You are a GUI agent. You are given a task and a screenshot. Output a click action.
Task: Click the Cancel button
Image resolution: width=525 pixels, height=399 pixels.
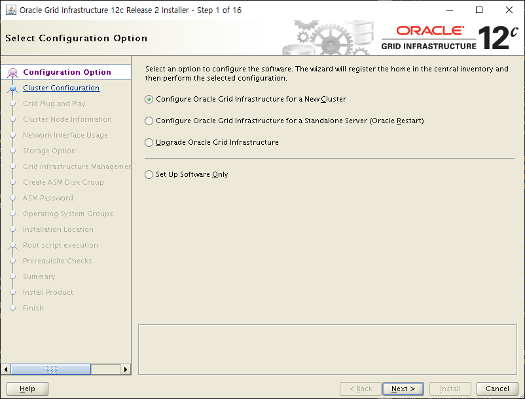(498, 389)
